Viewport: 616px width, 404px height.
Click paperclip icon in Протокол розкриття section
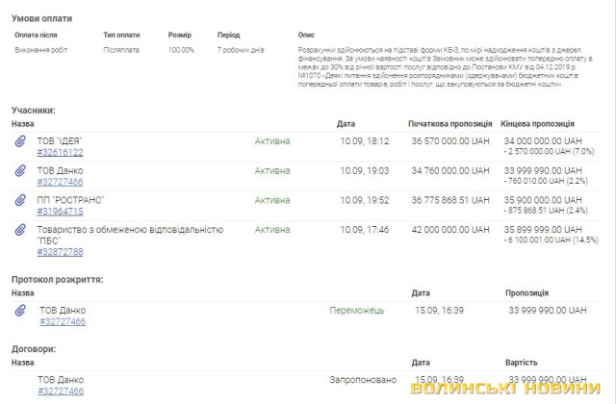(19, 311)
